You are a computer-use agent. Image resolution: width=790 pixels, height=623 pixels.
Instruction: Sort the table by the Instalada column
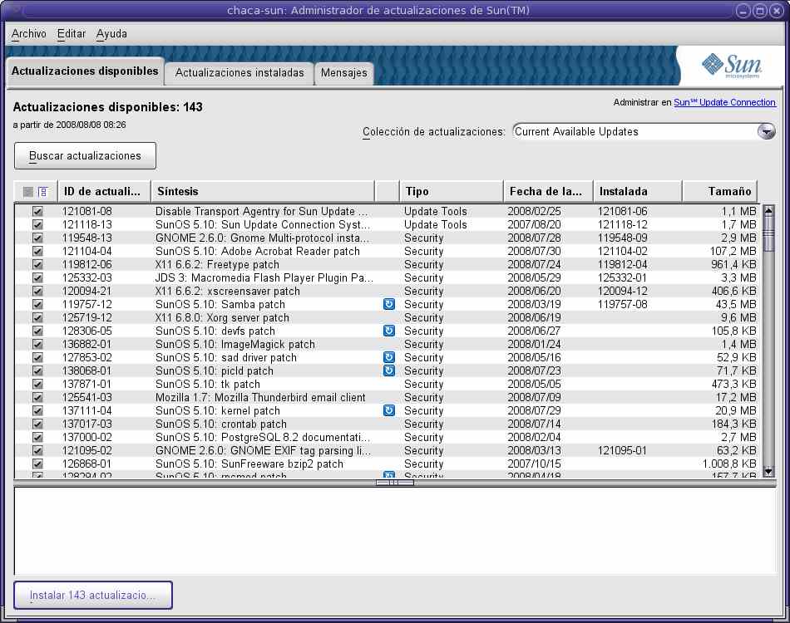[637, 192]
